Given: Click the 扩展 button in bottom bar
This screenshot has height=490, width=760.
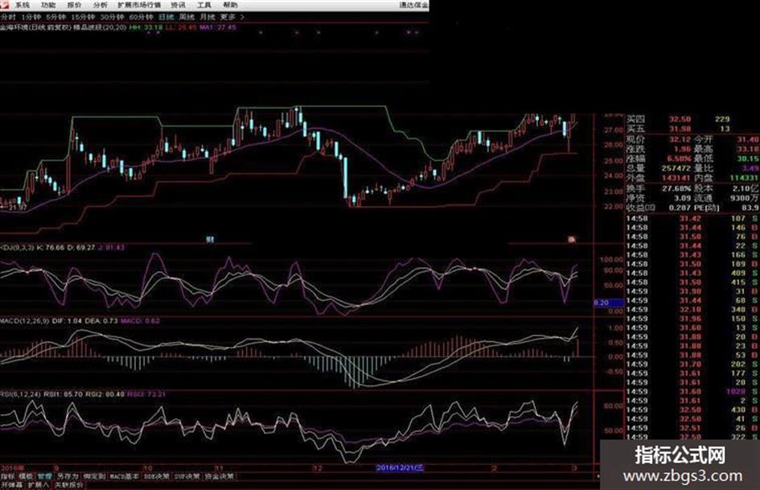Looking at the screenshot, I should [38, 484].
